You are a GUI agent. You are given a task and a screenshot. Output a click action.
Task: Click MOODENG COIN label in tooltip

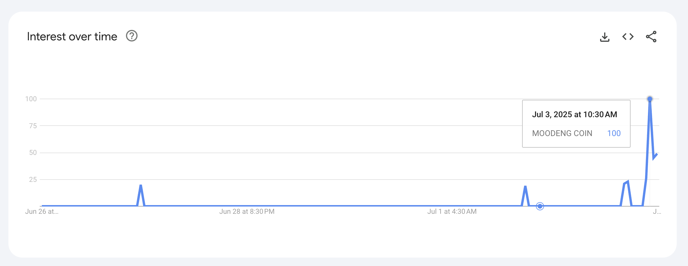562,133
